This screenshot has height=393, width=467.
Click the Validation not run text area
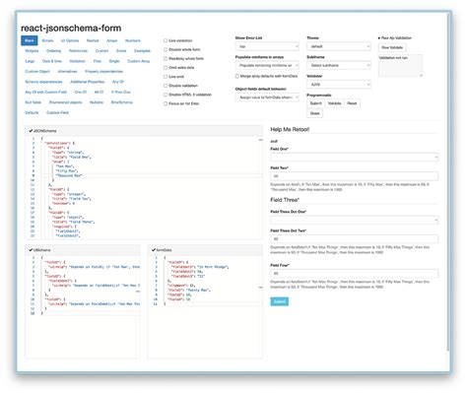coord(400,65)
